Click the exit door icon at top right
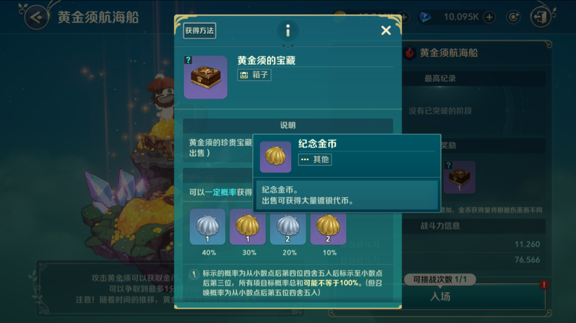This screenshot has width=576, height=323. 541,17
